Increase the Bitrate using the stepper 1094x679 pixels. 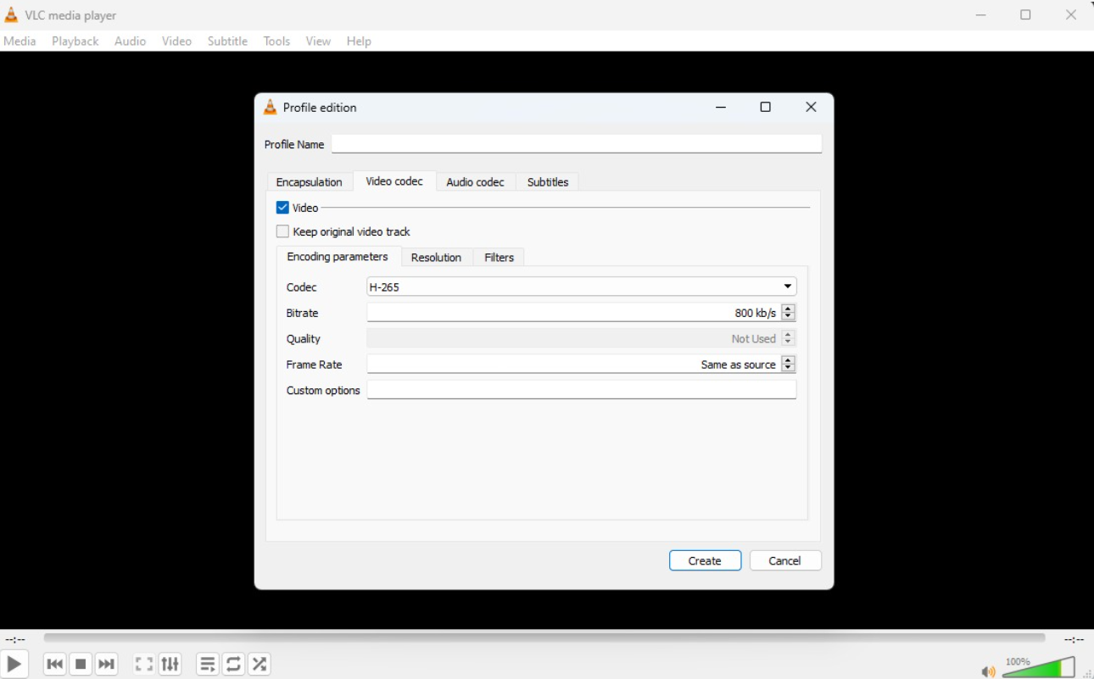click(x=789, y=309)
